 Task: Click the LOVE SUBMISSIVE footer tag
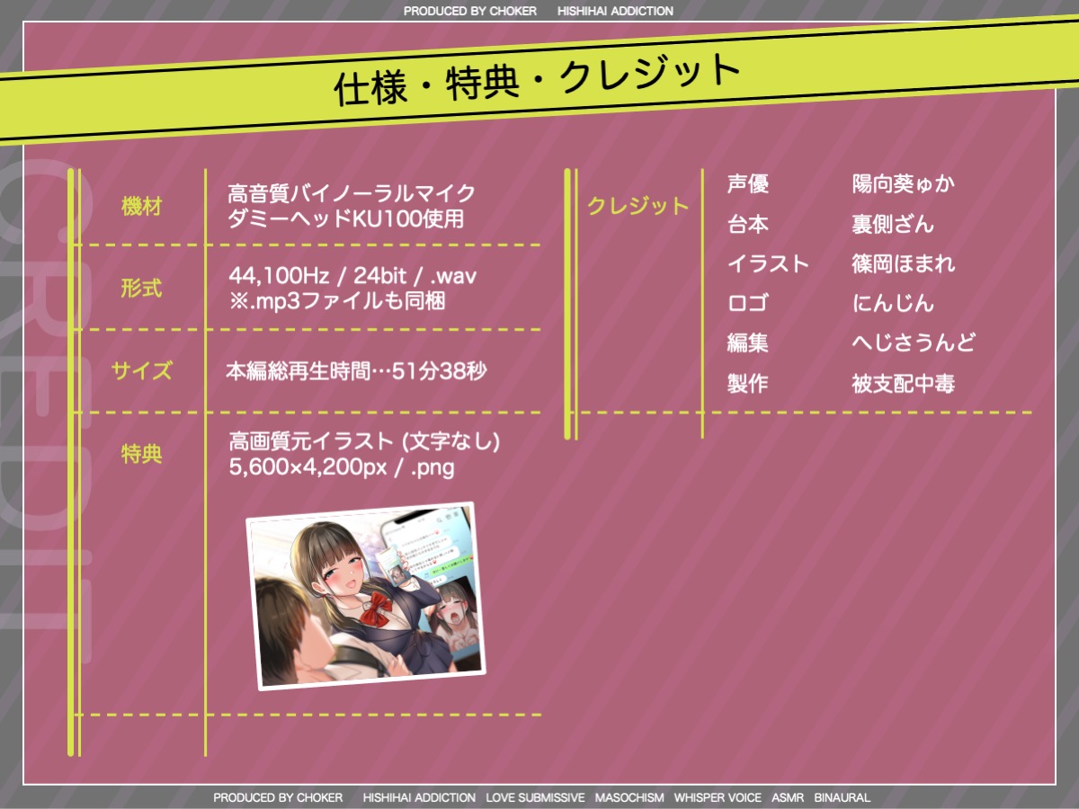point(535,797)
